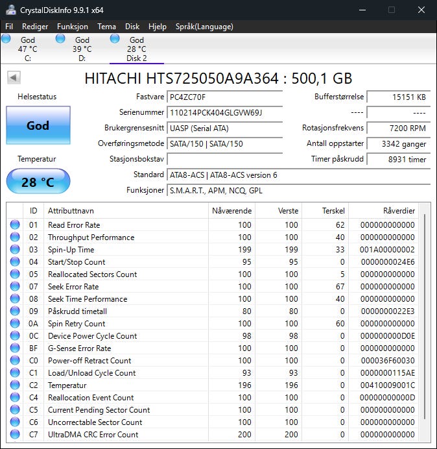Click the Reallocated Sectors Count status orb

coord(15,274)
